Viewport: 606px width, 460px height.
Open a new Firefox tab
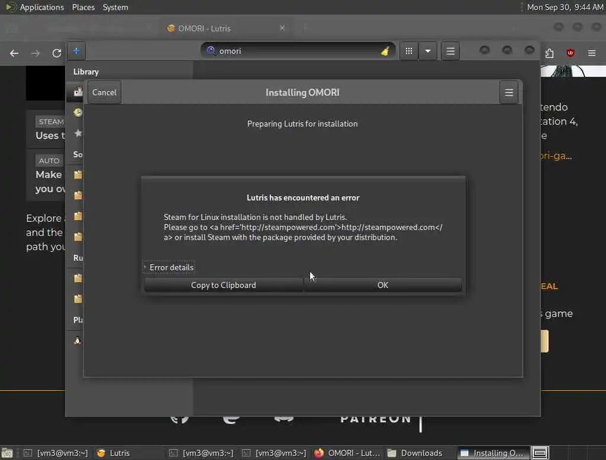point(305,28)
